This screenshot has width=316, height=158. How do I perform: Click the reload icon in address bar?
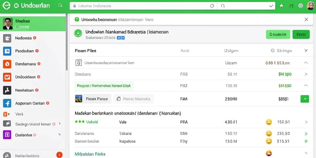[212, 6]
